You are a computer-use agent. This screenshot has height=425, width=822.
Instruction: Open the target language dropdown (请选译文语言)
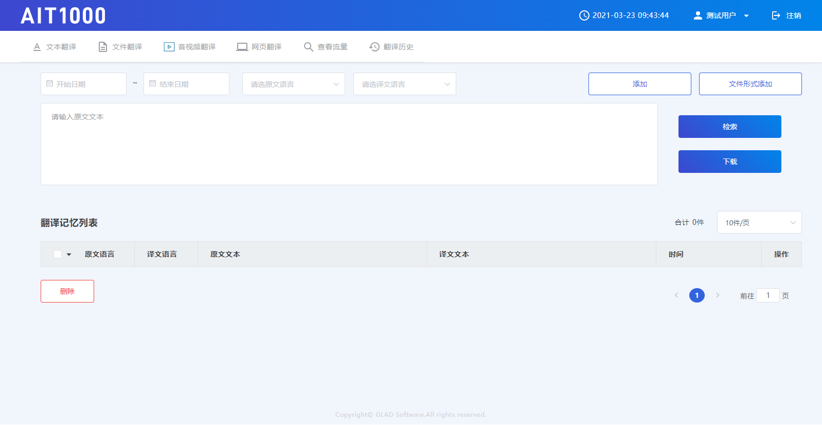click(x=404, y=84)
